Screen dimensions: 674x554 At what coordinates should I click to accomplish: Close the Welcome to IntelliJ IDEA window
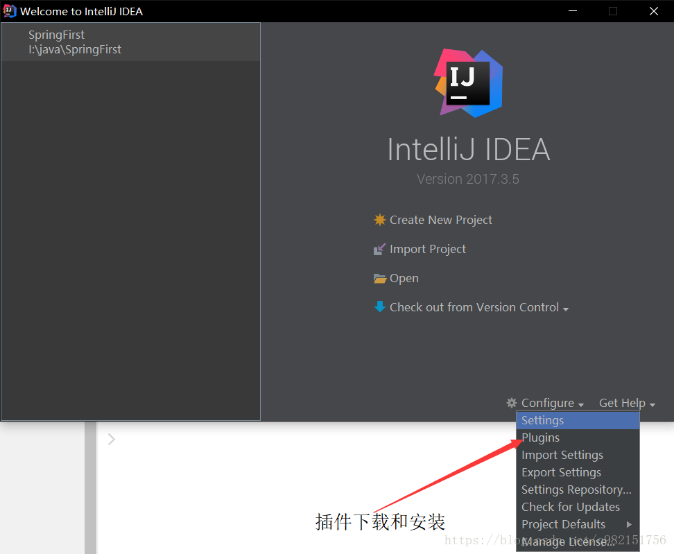click(x=653, y=10)
